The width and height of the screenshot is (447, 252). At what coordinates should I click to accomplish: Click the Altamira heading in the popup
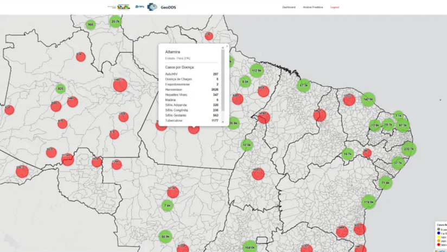point(173,52)
